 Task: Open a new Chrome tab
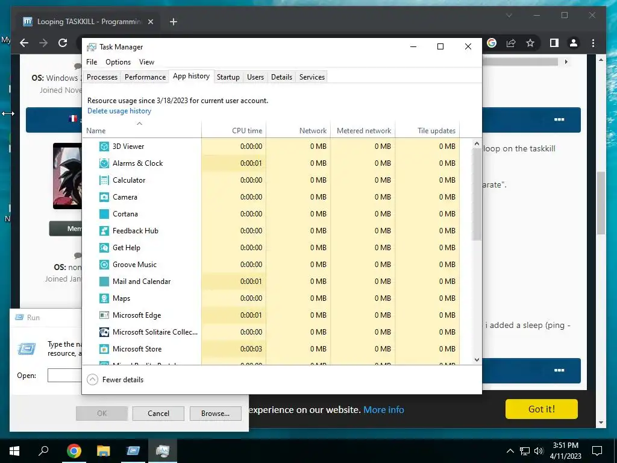[x=174, y=22]
